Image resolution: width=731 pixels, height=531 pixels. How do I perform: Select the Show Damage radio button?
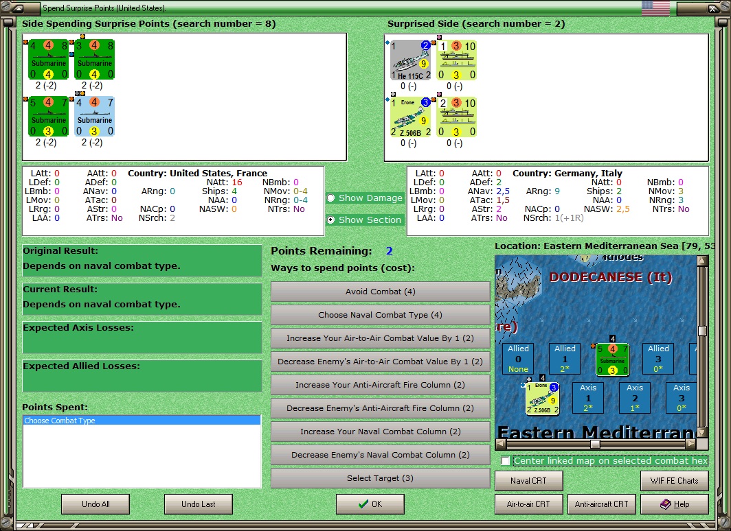[x=331, y=198]
